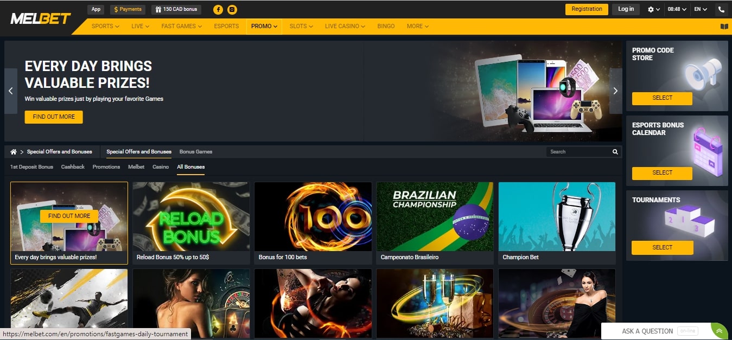Open the Champion Bet promotion card

pyautogui.click(x=557, y=223)
